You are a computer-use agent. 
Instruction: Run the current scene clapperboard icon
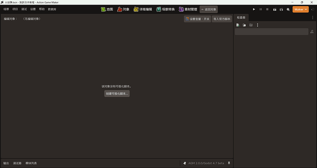pos(275,9)
